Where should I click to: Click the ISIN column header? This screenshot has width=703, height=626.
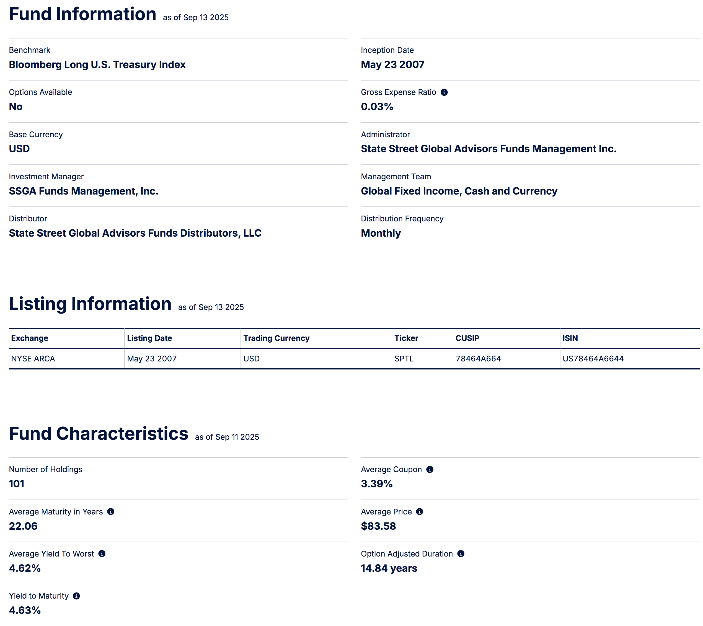(570, 338)
